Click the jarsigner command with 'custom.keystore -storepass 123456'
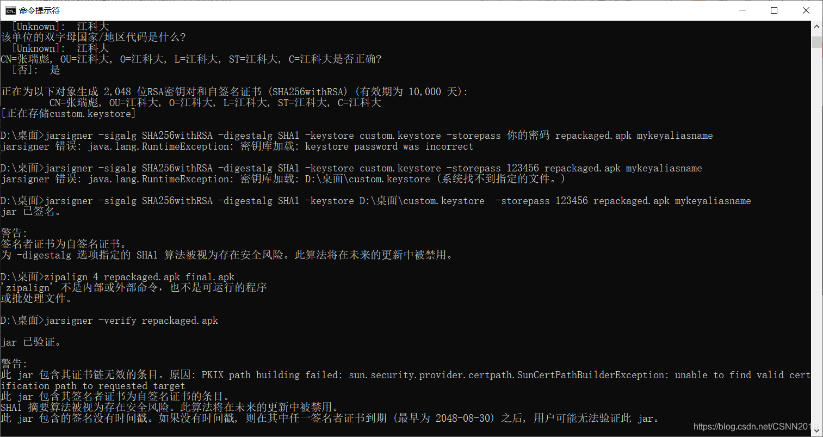This screenshot has height=437, width=823. tap(351, 168)
